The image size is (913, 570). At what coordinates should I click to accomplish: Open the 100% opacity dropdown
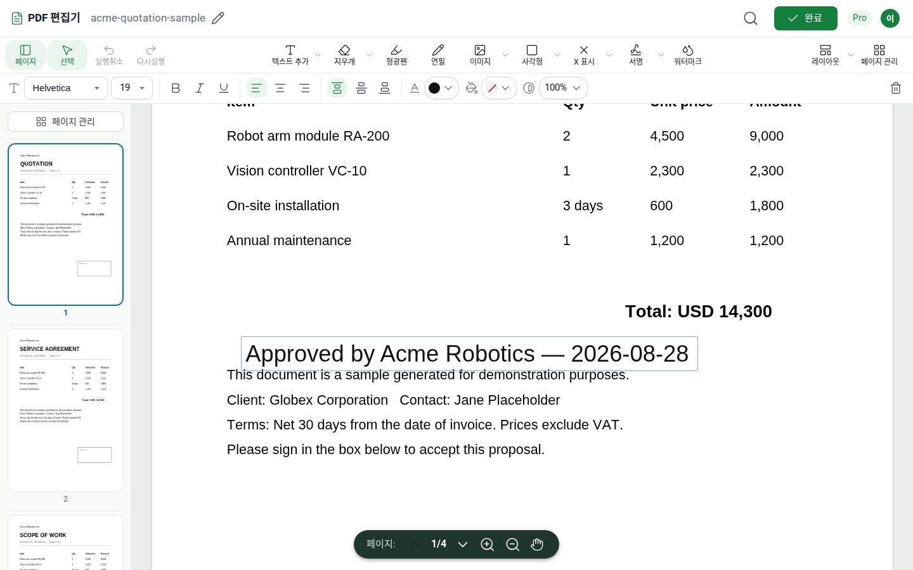563,88
